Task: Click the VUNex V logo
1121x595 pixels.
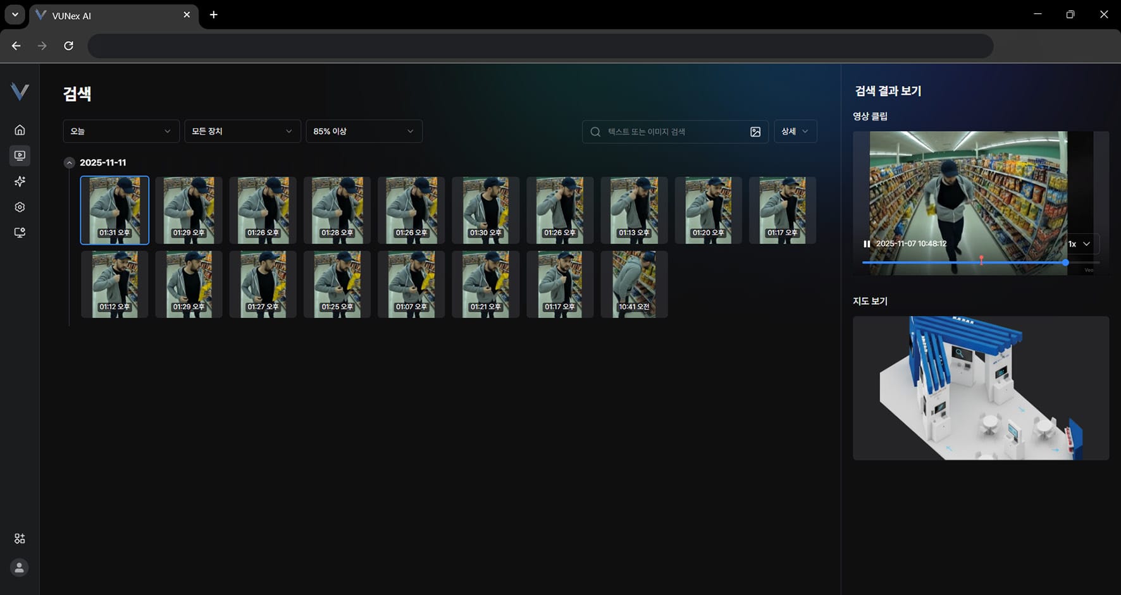Action: coord(20,92)
